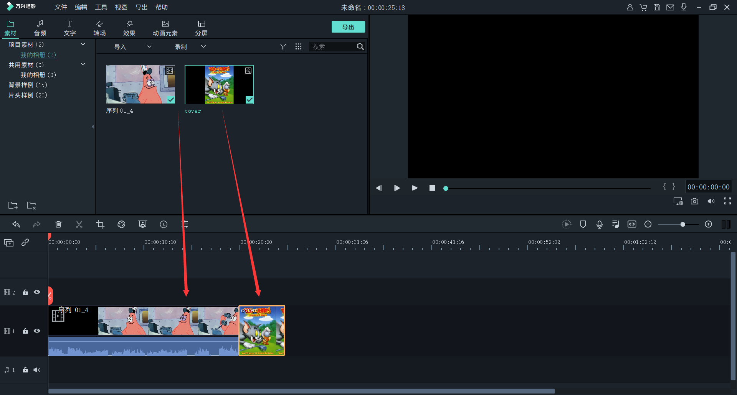Screen dimensions: 737x395
Task: Toggle lock on video track 1
Action: [x=25, y=331]
